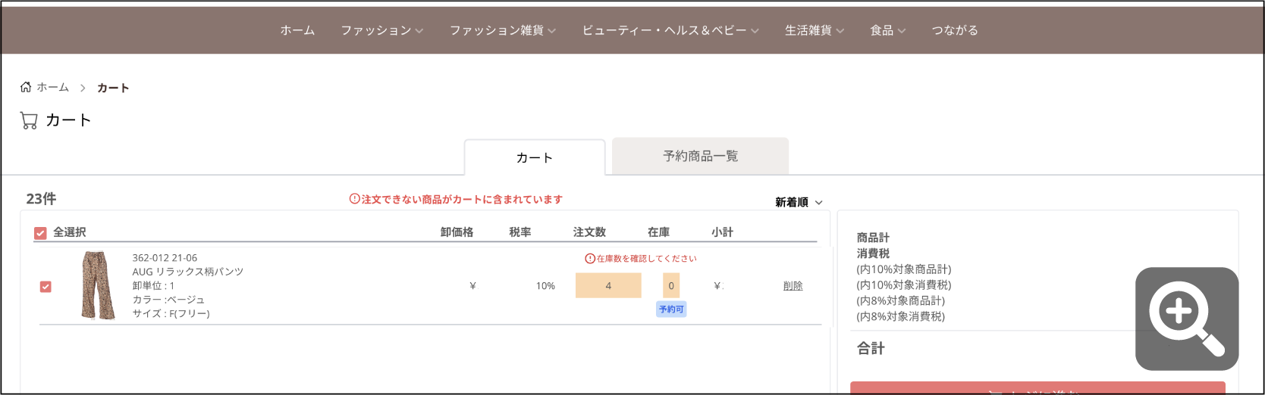The image size is (1265, 395).
Task: Click the 卸価格 column header
Action: point(457,232)
